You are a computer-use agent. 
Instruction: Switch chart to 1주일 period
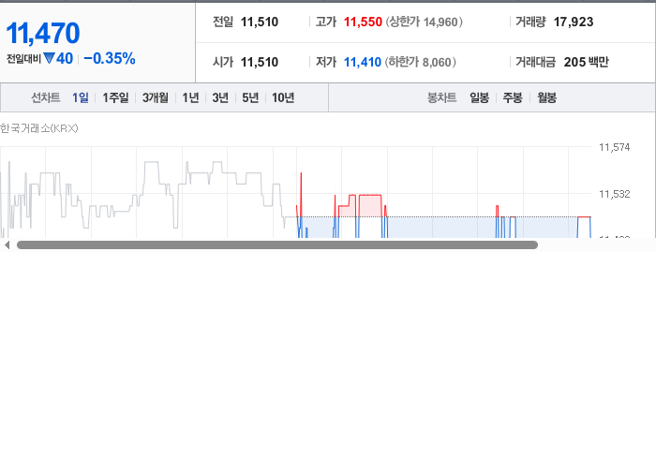(x=115, y=97)
